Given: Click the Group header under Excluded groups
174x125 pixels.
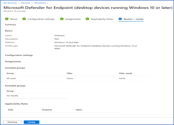Looking at the screenshot, I should (x=10, y=91).
